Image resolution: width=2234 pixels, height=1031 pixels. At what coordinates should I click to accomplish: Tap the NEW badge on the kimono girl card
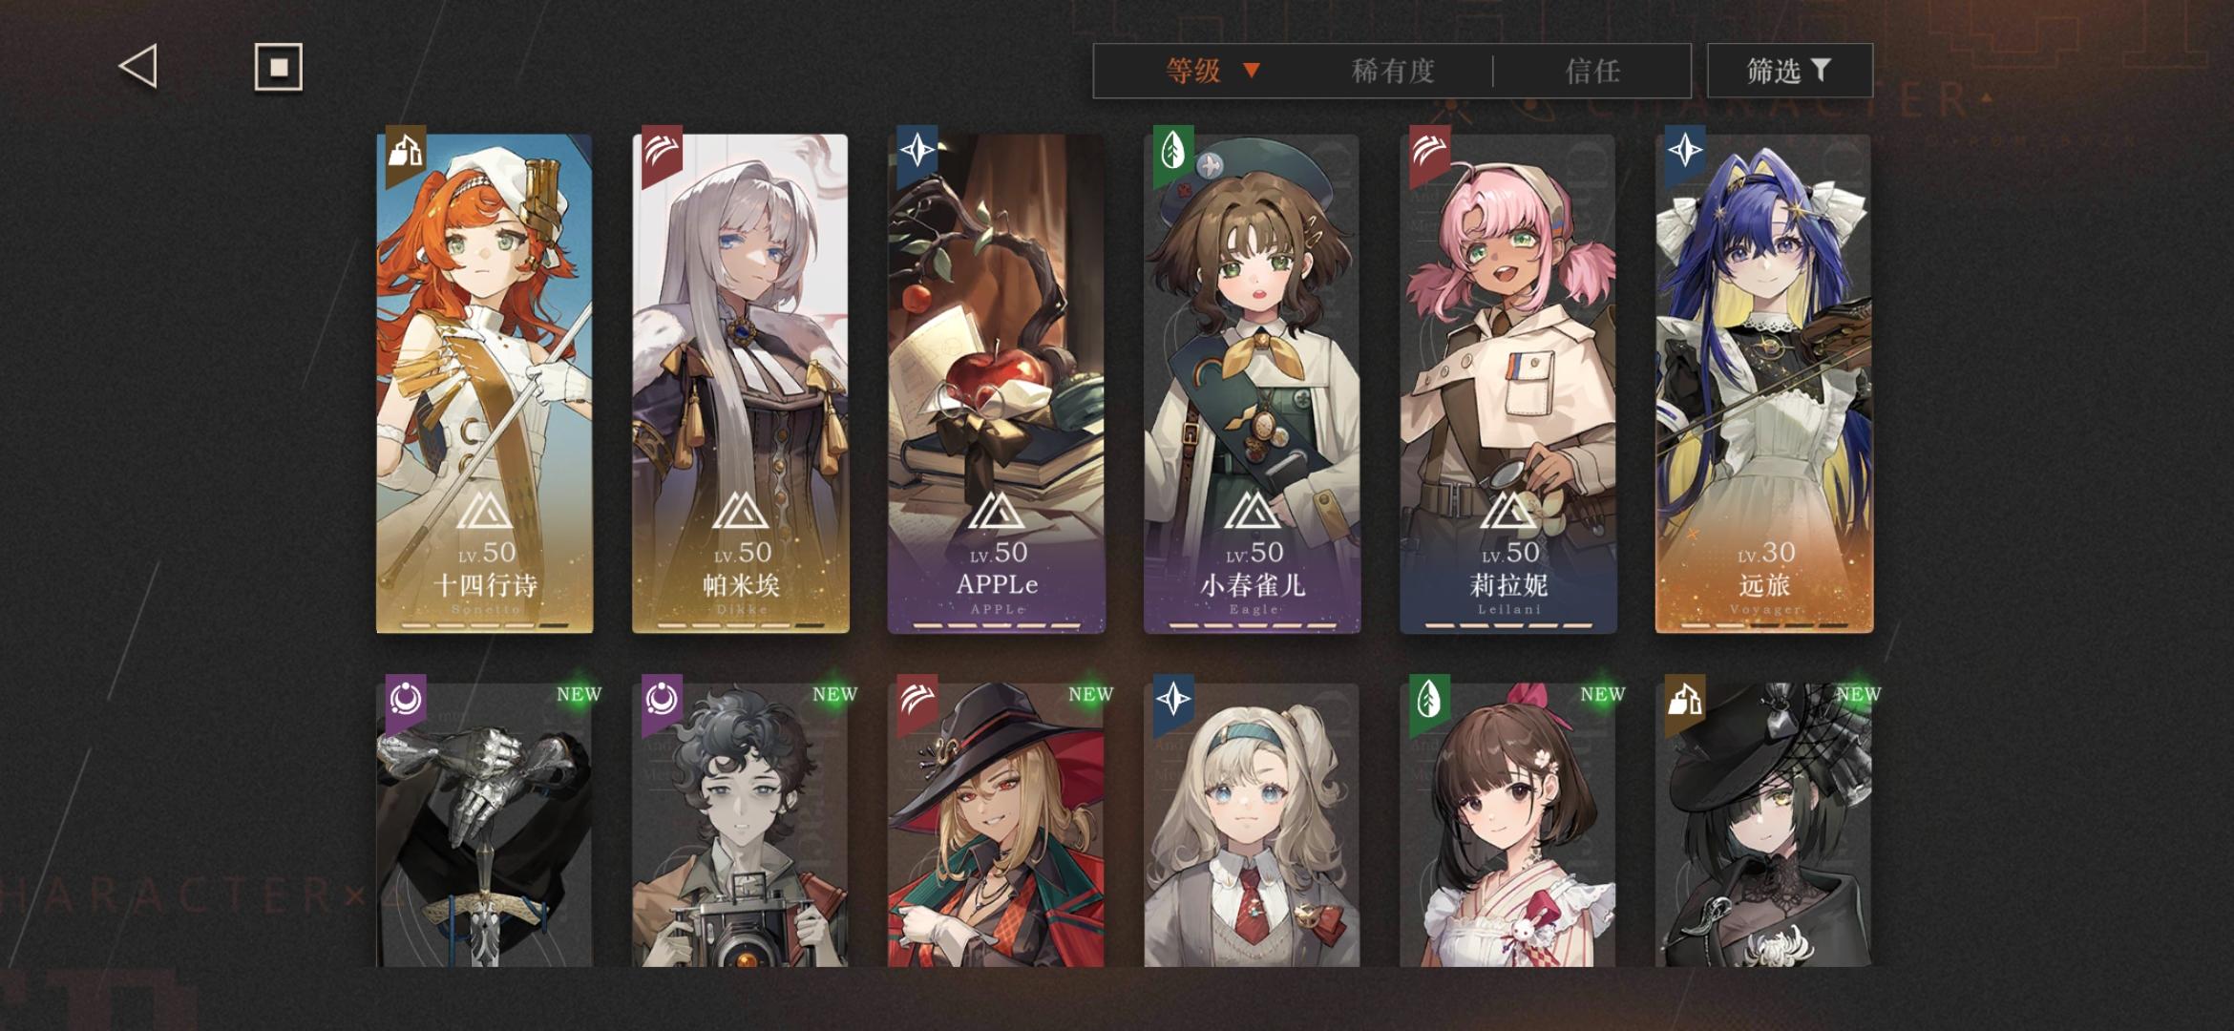point(1602,694)
